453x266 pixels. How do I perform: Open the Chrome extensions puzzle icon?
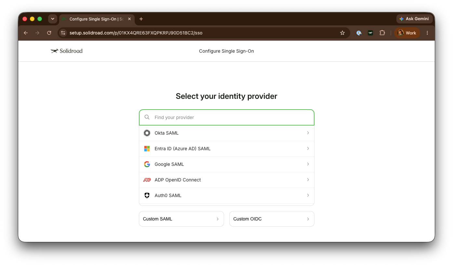[382, 33]
